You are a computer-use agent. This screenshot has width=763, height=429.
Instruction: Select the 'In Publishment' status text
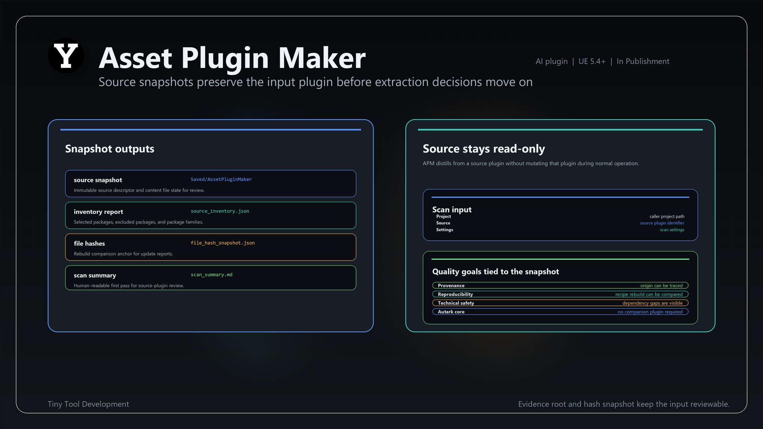pyautogui.click(x=643, y=61)
